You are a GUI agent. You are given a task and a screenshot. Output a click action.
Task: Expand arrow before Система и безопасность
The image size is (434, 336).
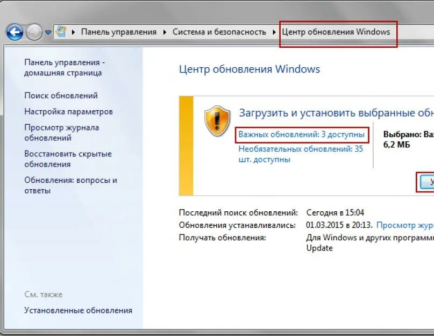click(165, 32)
